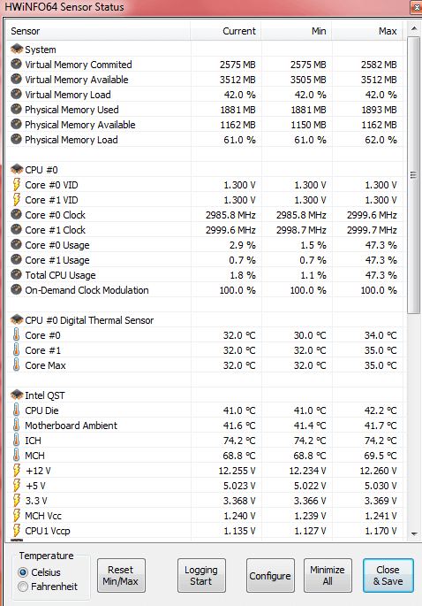Viewport: 422px width, 606px height.
Task: Select the Celsius temperature option
Action: [x=23, y=572]
